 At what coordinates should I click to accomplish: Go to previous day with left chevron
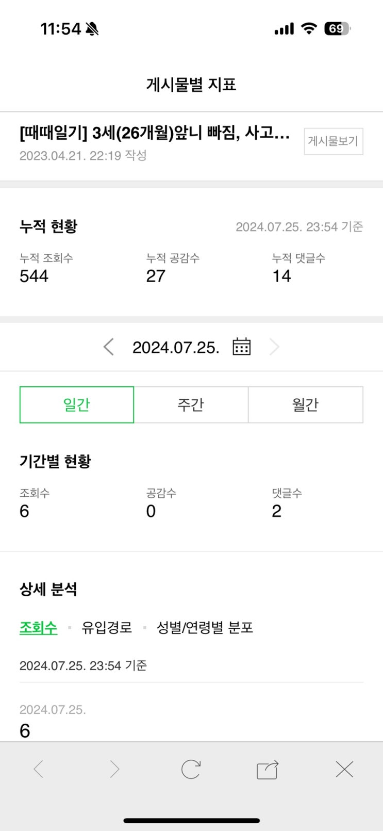[108, 347]
